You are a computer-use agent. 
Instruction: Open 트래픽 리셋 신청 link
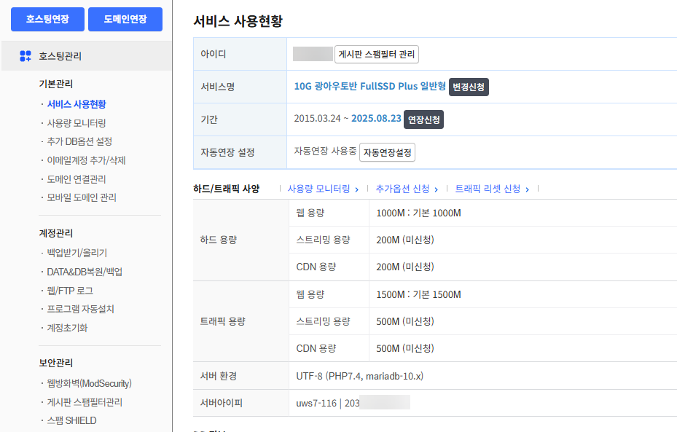(x=488, y=189)
